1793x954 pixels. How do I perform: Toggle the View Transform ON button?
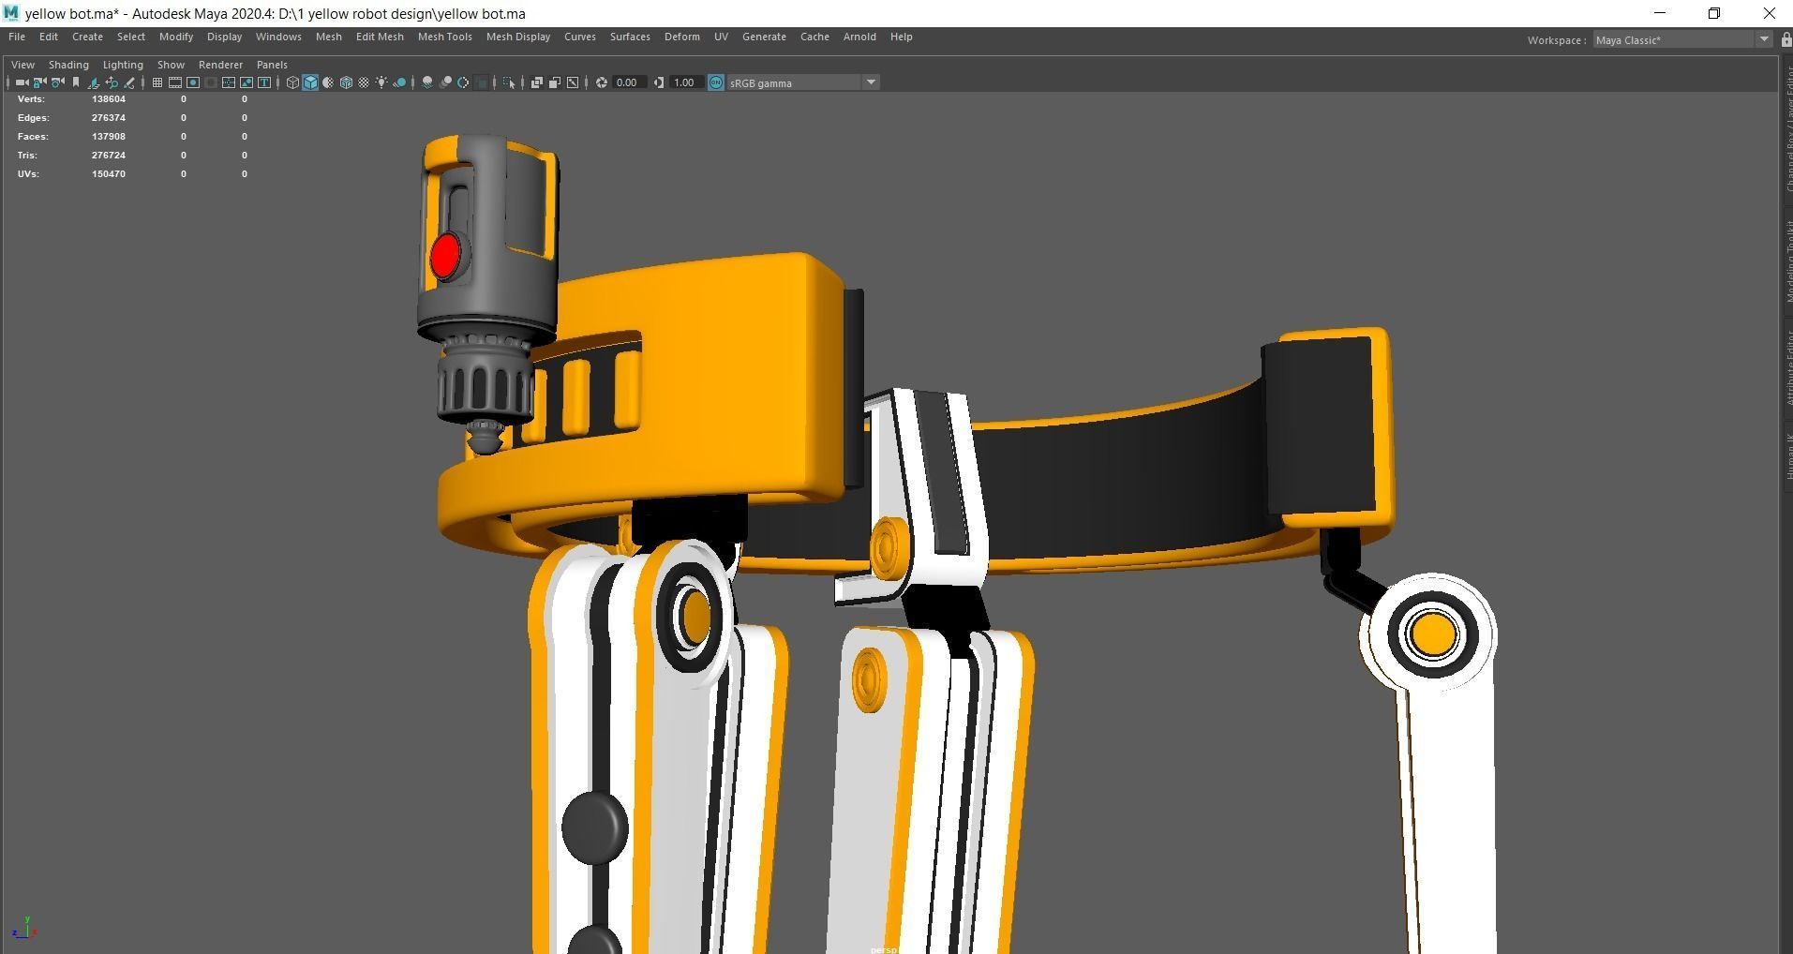[716, 82]
